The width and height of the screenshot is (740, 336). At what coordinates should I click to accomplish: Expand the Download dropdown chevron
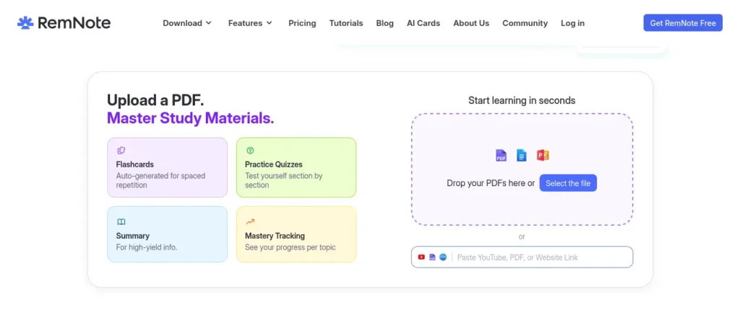[x=209, y=23]
